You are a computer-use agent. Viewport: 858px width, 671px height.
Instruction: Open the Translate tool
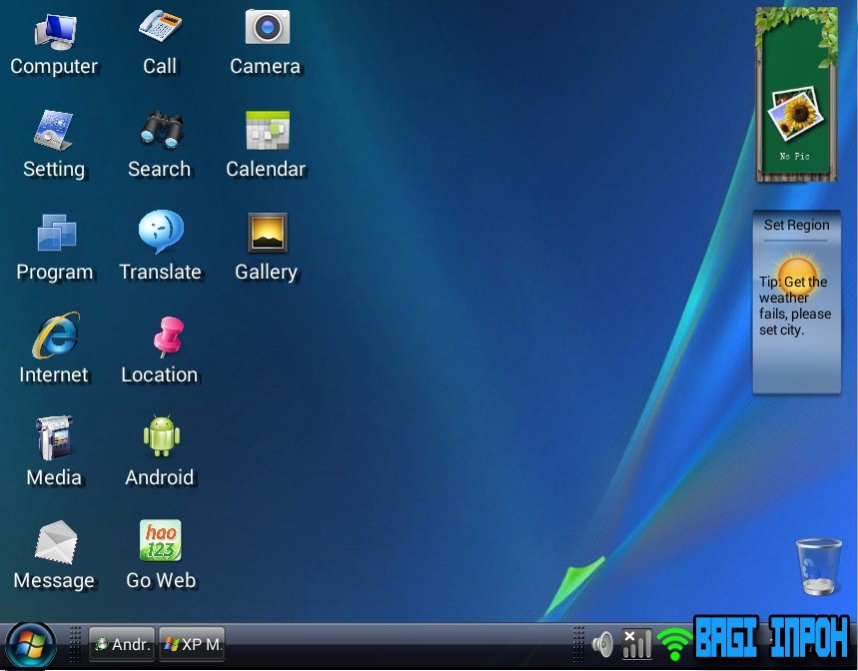[160, 232]
